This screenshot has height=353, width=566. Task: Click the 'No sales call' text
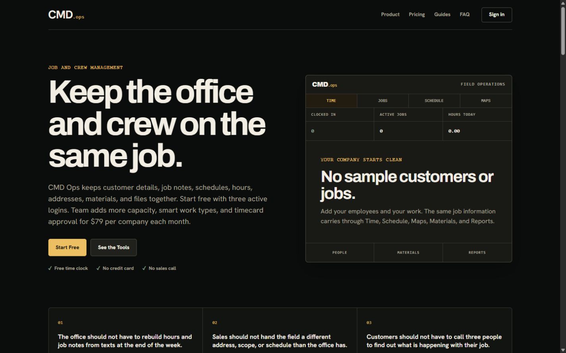click(162, 268)
